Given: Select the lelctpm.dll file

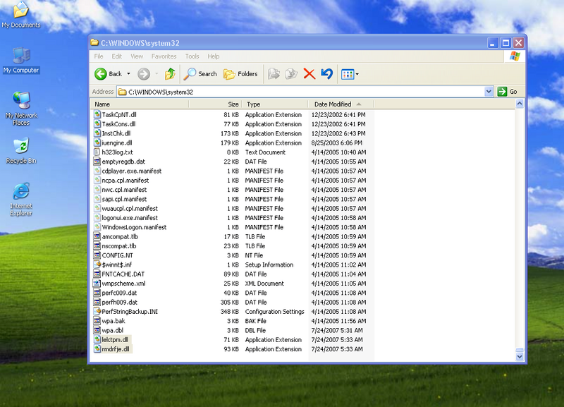Looking at the screenshot, I should 116,340.
